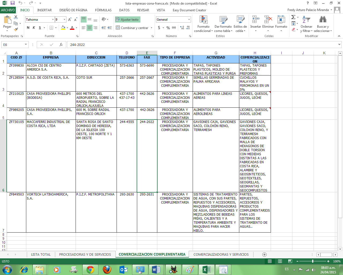Toggle middle vertical alignment
The height and width of the screenshot is (275, 343).
tap(90, 20)
